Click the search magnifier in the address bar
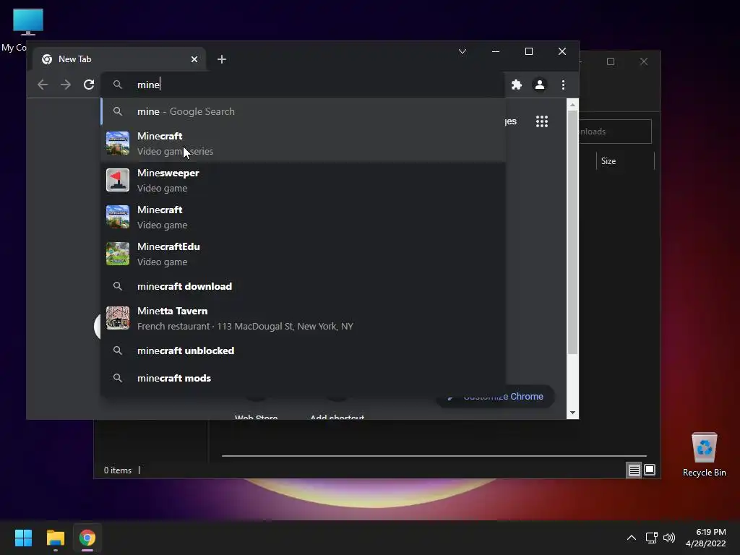740x555 pixels. (118, 85)
